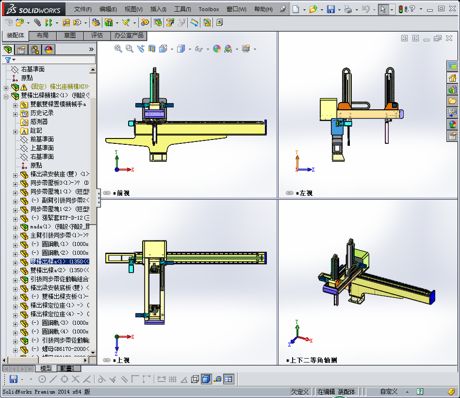The width and height of the screenshot is (460, 398).
Task: Create a New Motion Study
Action: (x=145, y=22)
